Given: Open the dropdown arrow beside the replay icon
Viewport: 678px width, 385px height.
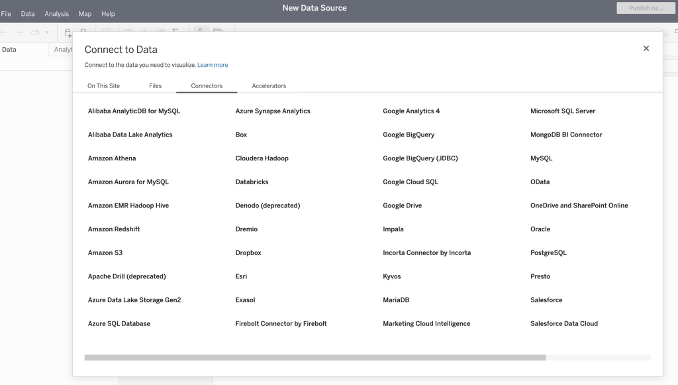Looking at the screenshot, I should pyautogui.click(x=47, y=32).
